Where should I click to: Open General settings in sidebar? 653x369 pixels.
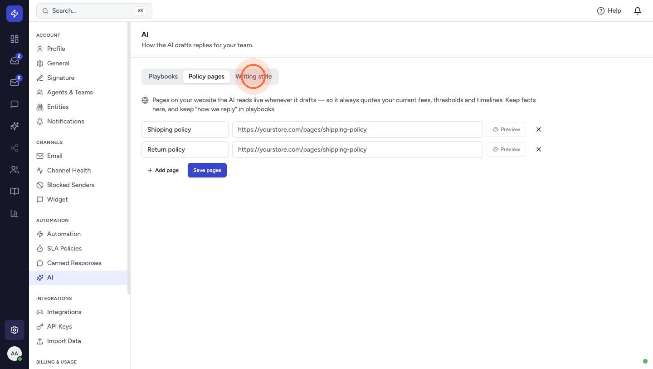pos(78,63)
